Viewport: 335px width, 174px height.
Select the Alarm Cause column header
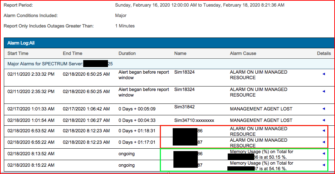[x=243, y=53]
